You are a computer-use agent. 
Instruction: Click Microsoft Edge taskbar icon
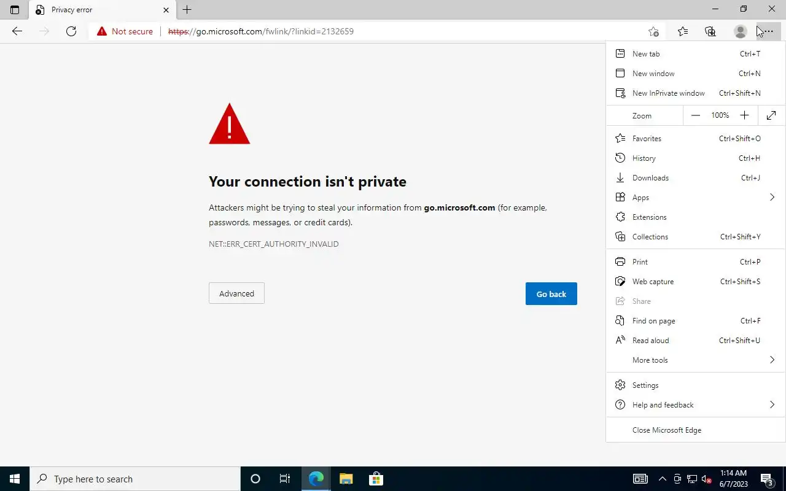click(x=316, y=479)
